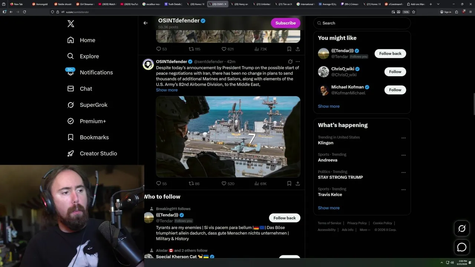Image resolution: width=475 pixels, height=267 pixels.
Task: Open the Terms of Service link
Action: (x=329, y=223)
